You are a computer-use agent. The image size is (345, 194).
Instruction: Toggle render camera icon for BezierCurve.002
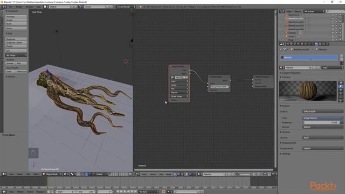(340, 22)
